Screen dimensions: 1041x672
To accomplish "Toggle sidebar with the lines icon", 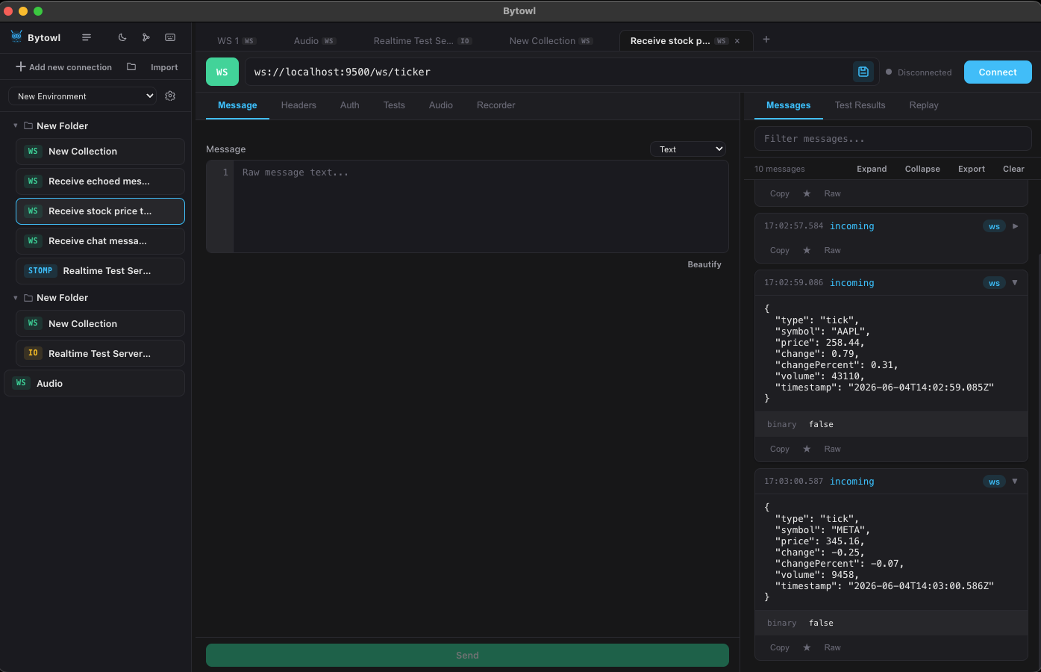I will click(x=87, y=37).
